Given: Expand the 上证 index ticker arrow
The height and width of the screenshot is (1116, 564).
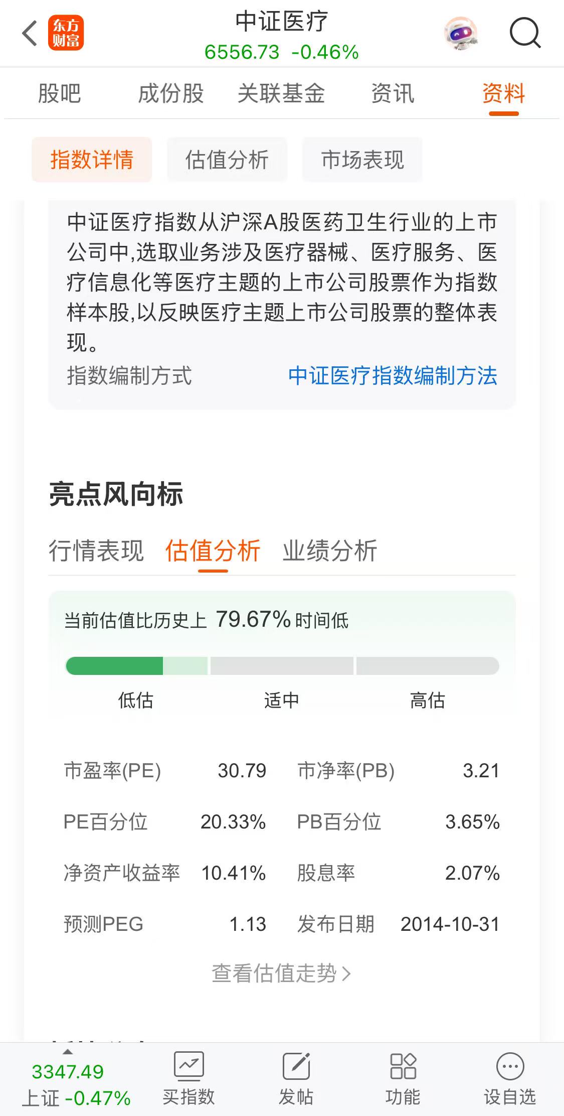Looking at the screenshot, I should pyautogui.click(x=68, y=1051).
